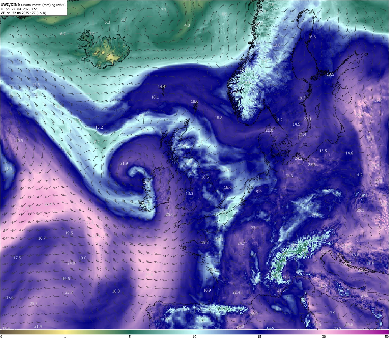Click the 16.9 value over the Pyrenees

pos(207,290)
